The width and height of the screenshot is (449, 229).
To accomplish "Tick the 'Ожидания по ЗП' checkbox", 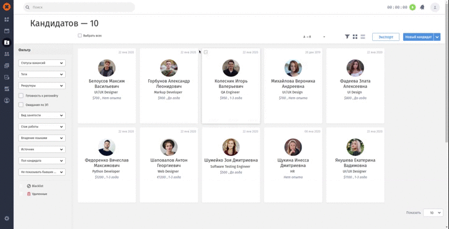I will 21,105.
